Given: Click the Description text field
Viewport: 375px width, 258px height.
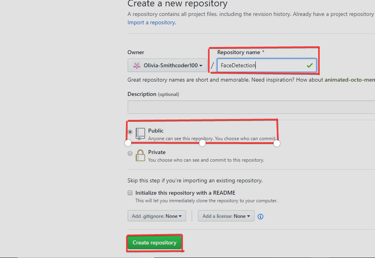Looking at the screenshot, I should 251,107.
